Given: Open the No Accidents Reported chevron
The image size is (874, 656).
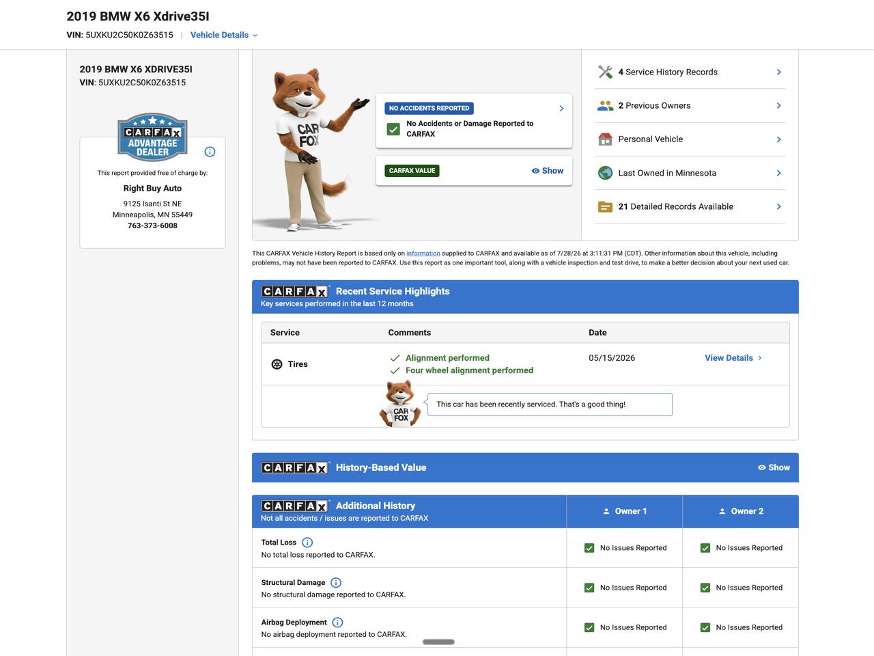Looking at the screenshot, I should pos(561,108).
